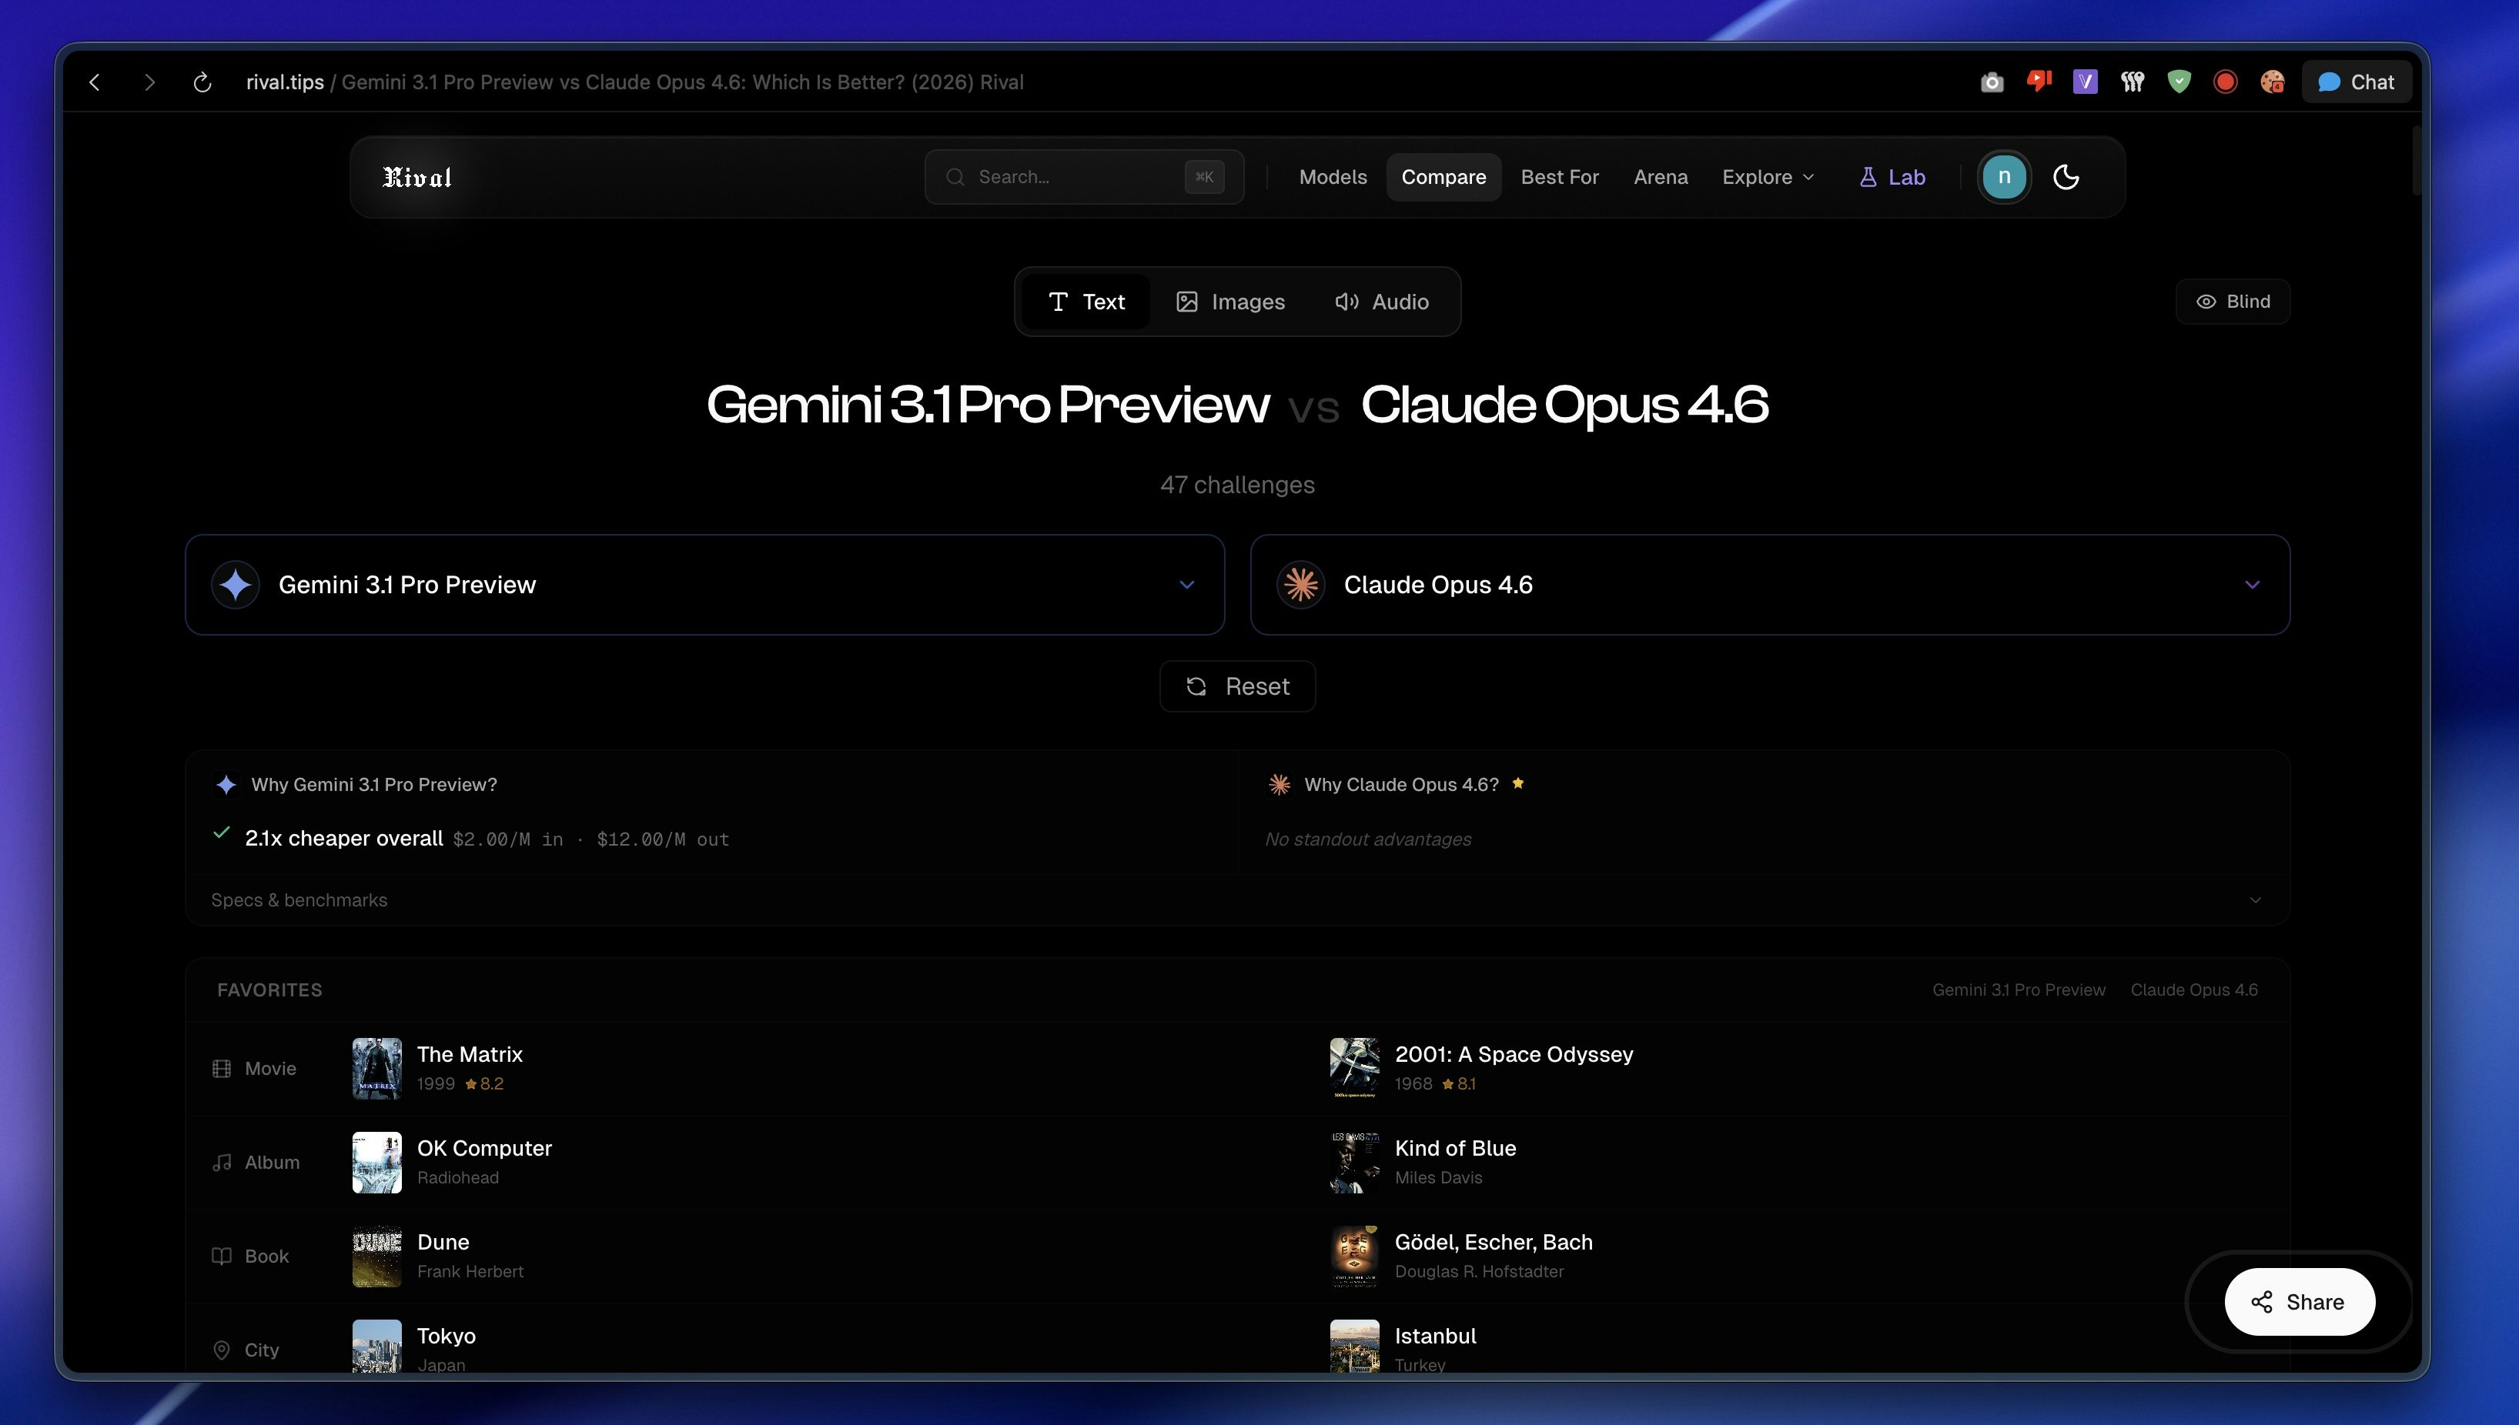
Task: Switch to the Images tab
Action: (1230, 302)
